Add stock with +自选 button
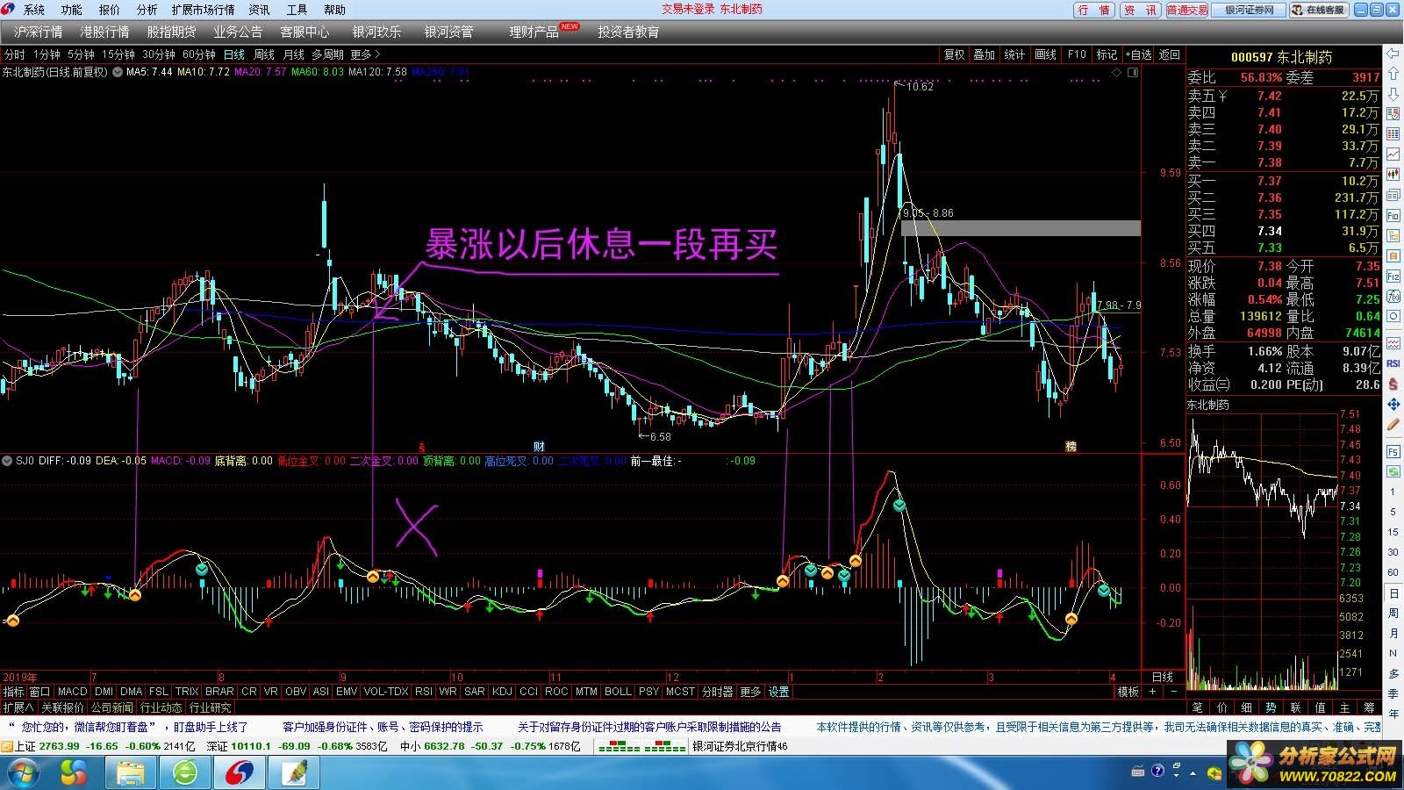This screenshot has width=1404, height=790. [x=1138, y=54]
